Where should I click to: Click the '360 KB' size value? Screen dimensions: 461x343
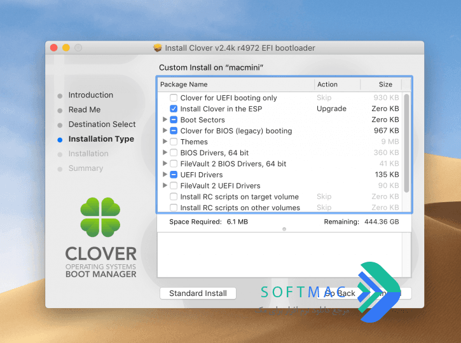pyautogui.click(x=386, y=152)
